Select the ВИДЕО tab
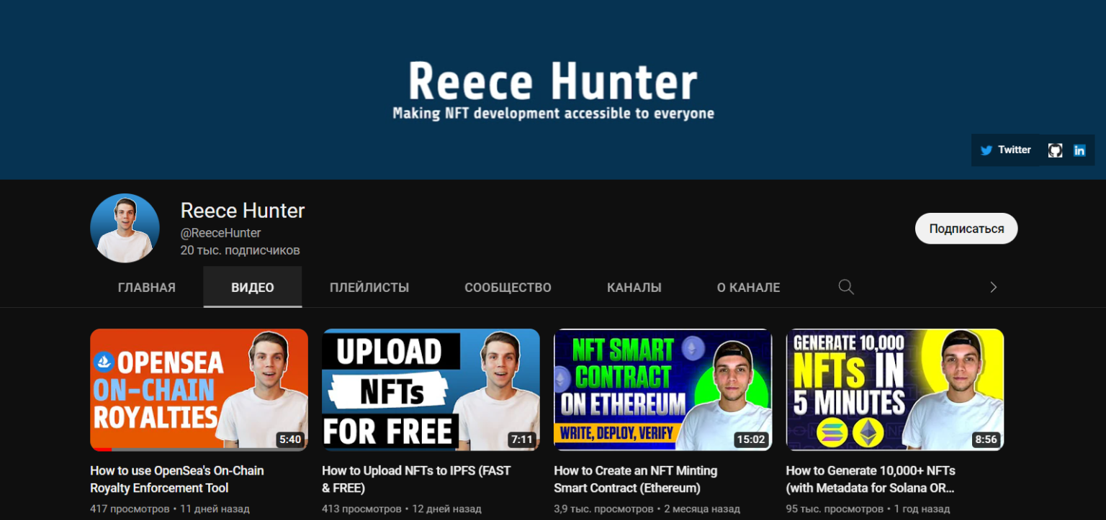Viewport: 1106px width, 520px height. [x=253, y=288]
